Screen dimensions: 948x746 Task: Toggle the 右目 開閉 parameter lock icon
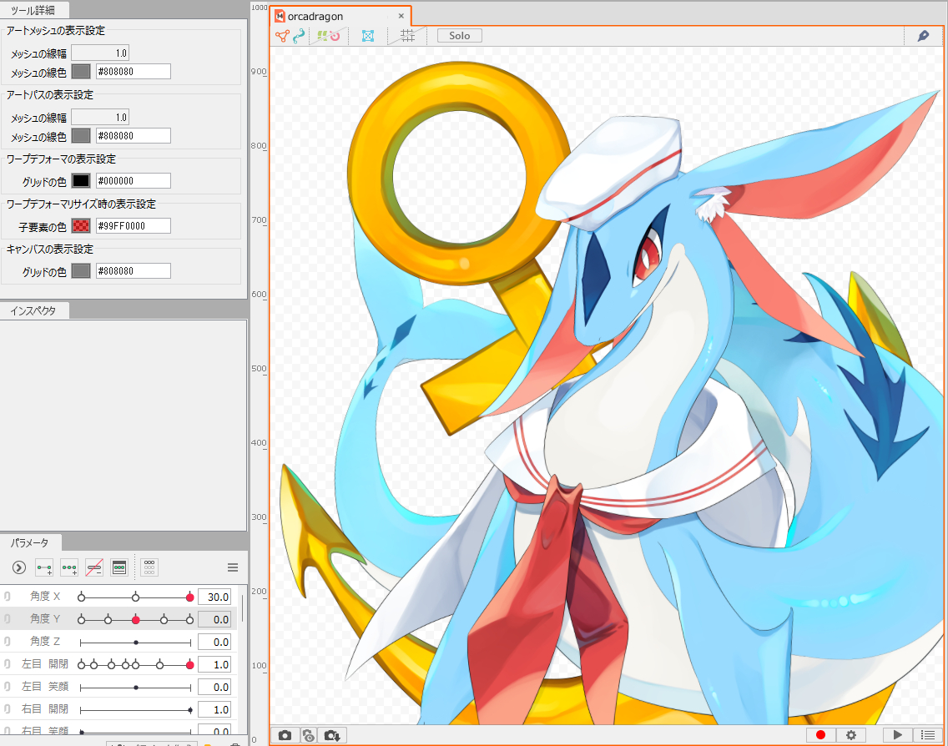8,709
